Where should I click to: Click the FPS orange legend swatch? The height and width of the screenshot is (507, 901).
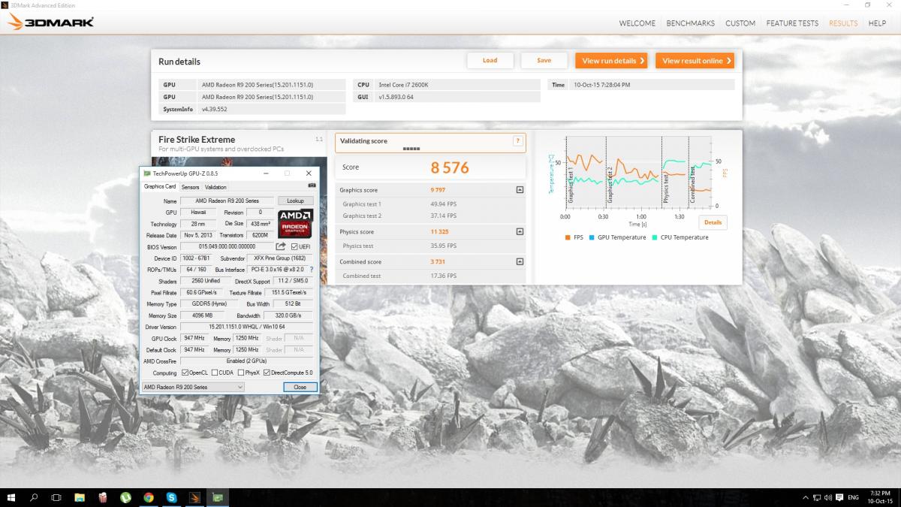568,237
